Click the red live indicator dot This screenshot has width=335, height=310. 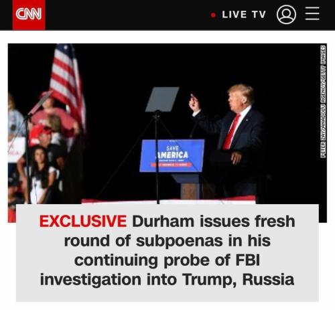click(213, 15)
